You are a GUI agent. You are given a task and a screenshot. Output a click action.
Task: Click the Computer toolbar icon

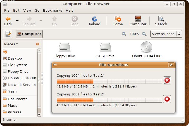coord(138,21)
